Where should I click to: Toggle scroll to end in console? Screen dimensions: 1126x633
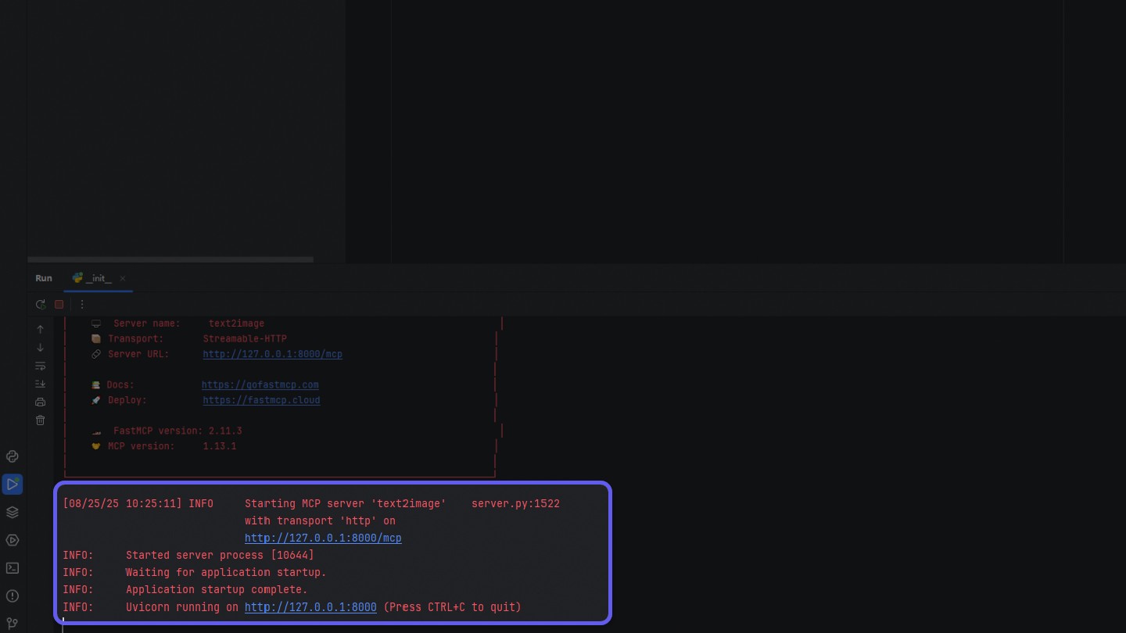point(41,383)
